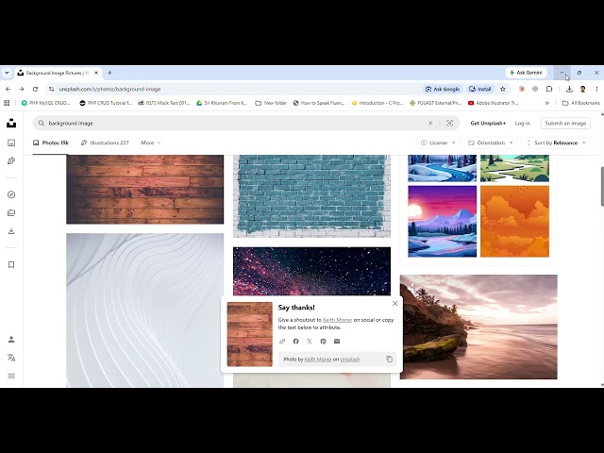Open the white wavy lines photo
The width and height of the screenshot is (604, 453).
[144, 310]
